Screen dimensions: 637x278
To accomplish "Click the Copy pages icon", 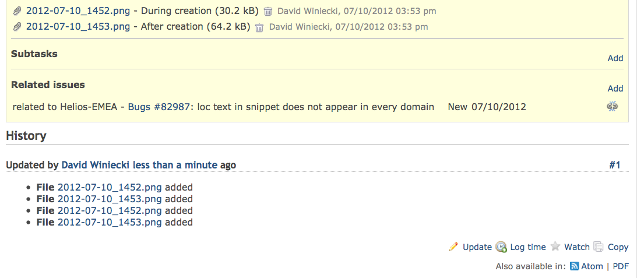I will click(x=598, y=247).
